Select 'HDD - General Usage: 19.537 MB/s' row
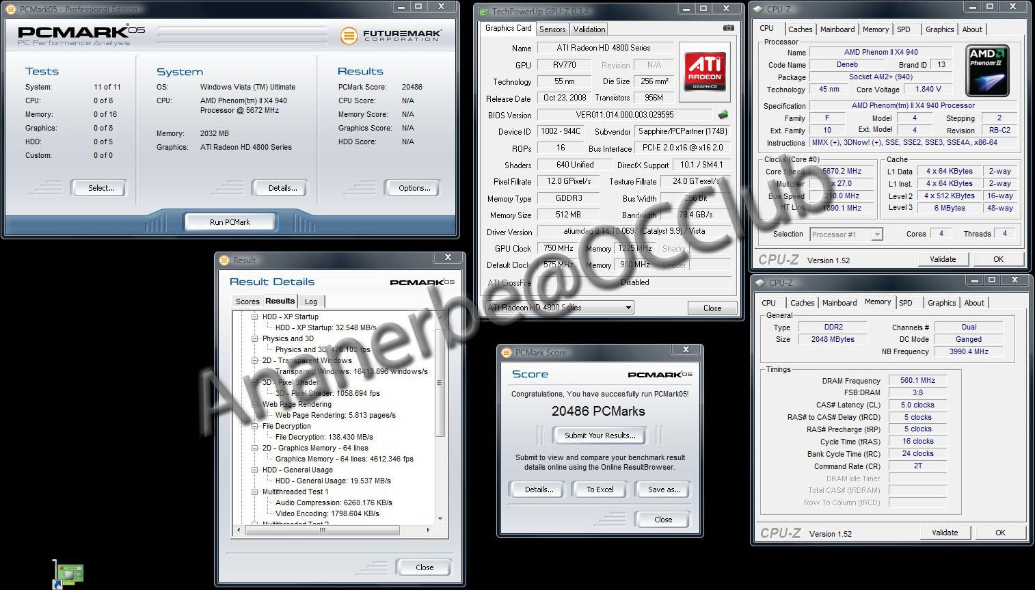1035x590 pixels. coord(334,481)
